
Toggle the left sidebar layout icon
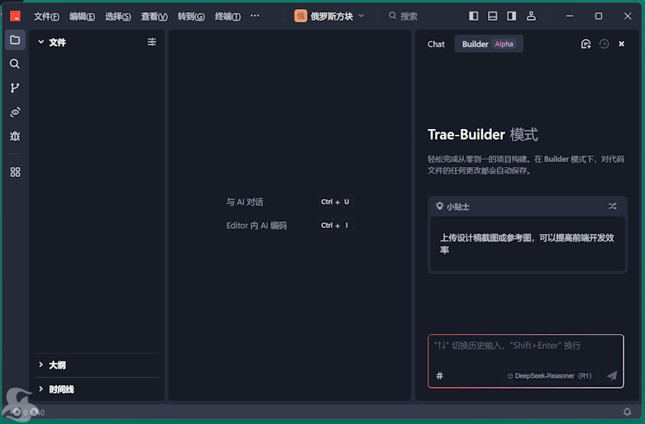(474, 16)
